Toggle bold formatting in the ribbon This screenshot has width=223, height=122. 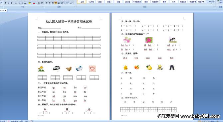(x=6, y=3)
